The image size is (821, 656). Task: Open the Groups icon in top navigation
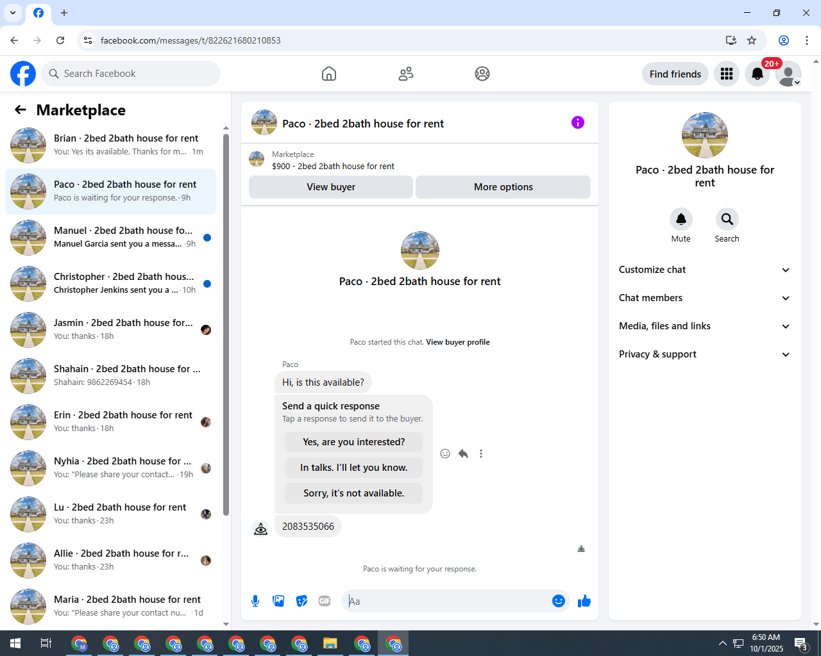click(x=482, y=74)
